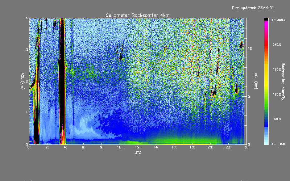290x181 pixels.
Task: Click the 2 km tick label
Action: coord(27,81)
